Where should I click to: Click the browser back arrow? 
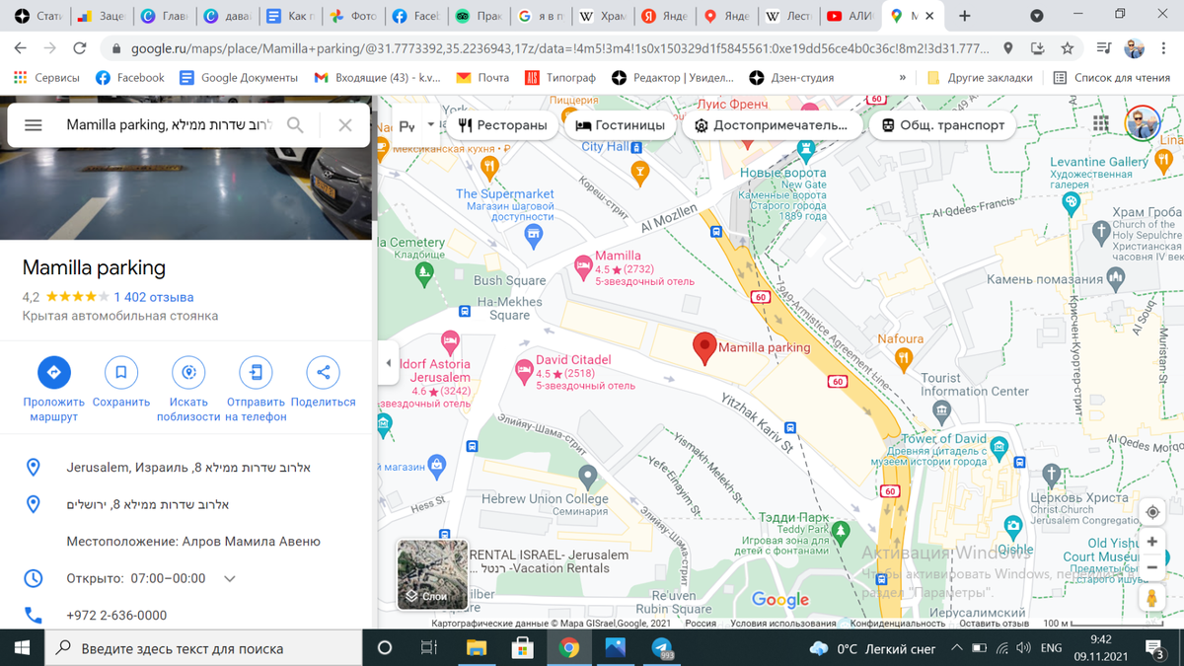21,47
